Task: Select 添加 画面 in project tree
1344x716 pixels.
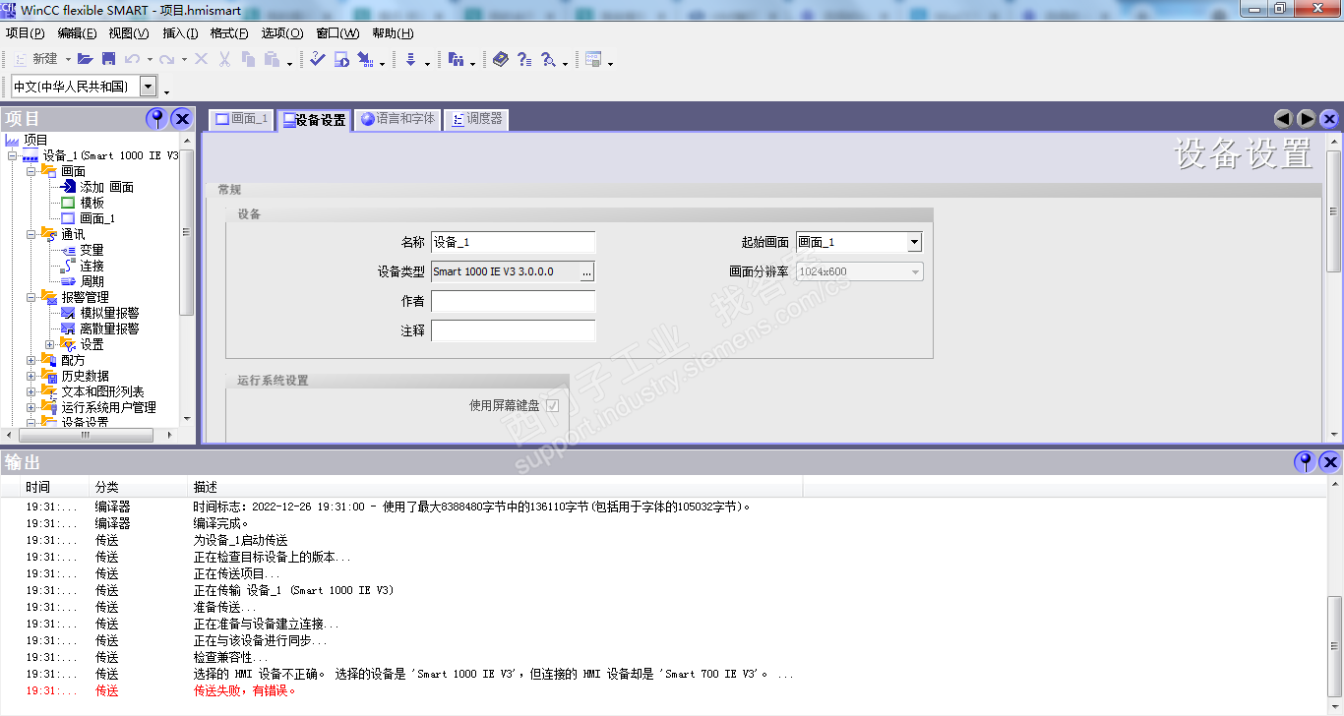Action: 106,187
